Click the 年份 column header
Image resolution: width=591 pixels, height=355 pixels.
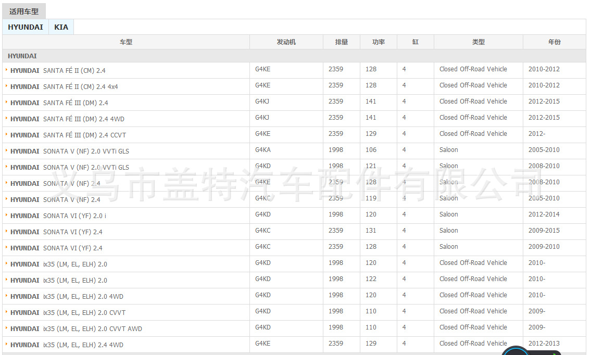[554, 42]
